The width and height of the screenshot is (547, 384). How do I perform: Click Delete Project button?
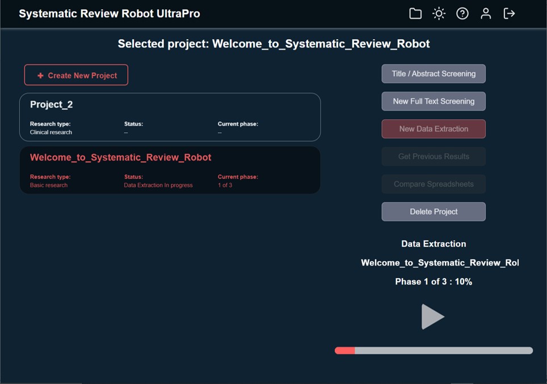434,212
